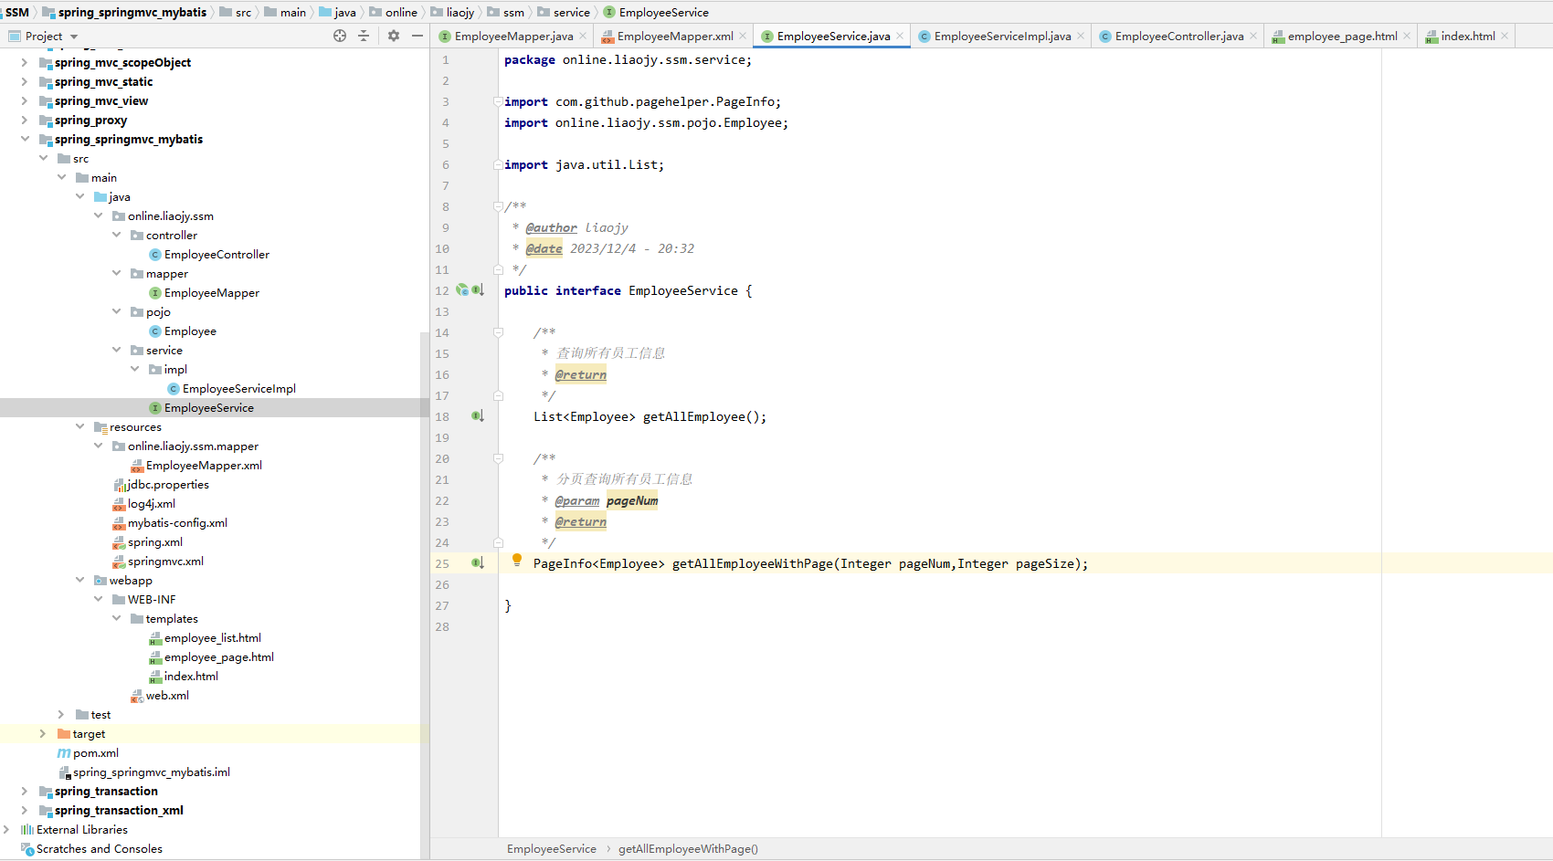This screenshot has width=1553, height=861.
Task: Close the EmployeeService.java tab
Action: (900, 36)
